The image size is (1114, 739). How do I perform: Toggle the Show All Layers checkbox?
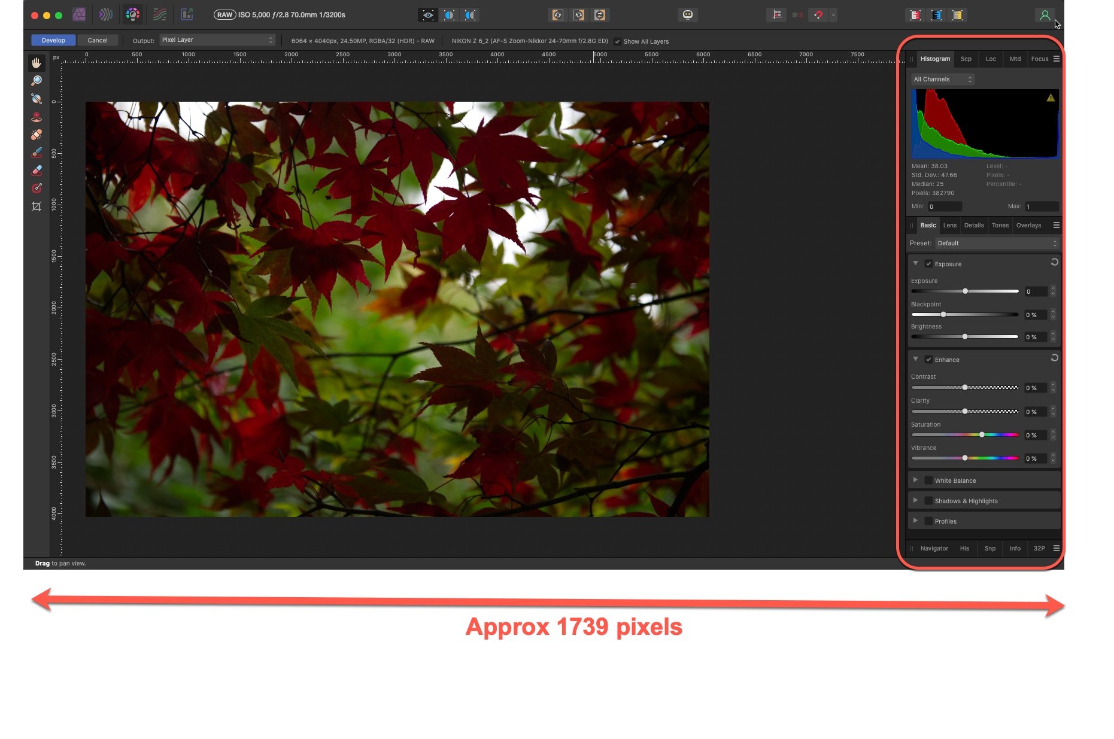pyautogui.click(x=618, y=41)
